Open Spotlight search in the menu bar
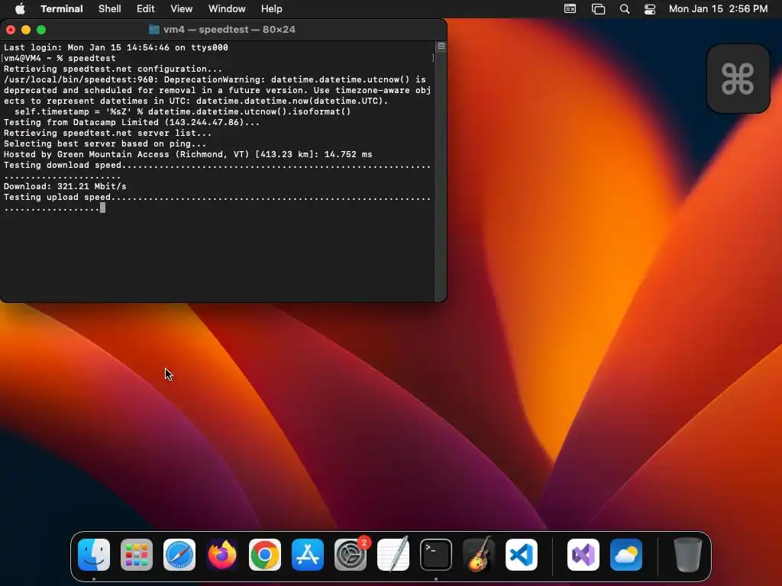This screenshot has width=782, height=586. (625, 9)
